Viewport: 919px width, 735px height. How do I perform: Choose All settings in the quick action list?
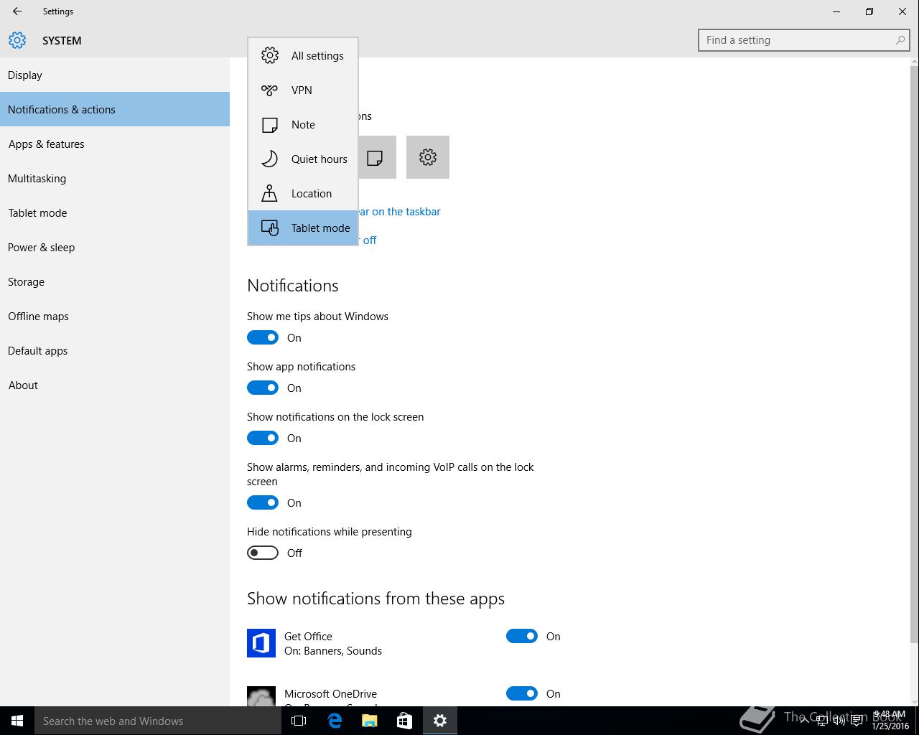tap(303, 56)
